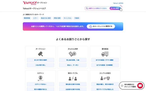Screen dimensions: 146x91
Task: Open 取引の履歴が消えた help link
Action: pyautogui.click(x=41, y=89)
